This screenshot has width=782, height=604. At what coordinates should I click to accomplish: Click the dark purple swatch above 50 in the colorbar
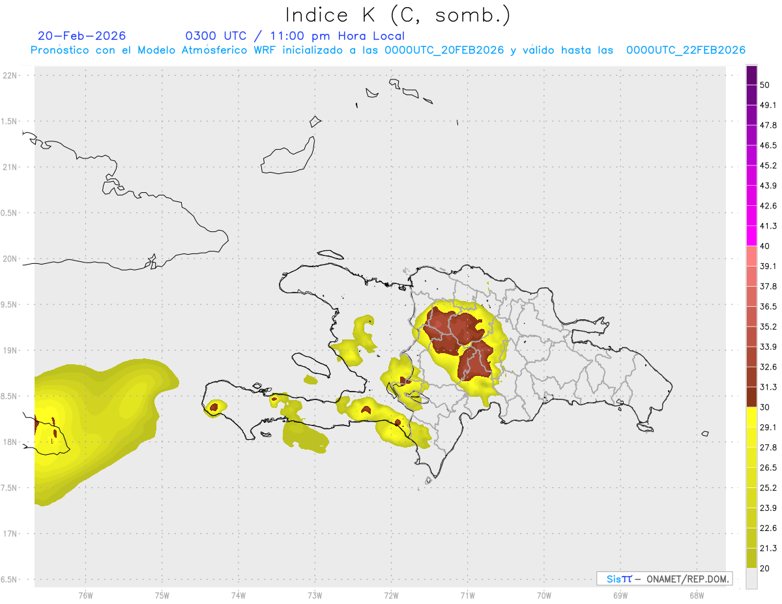pyautogui.click(x=751, y=75)
